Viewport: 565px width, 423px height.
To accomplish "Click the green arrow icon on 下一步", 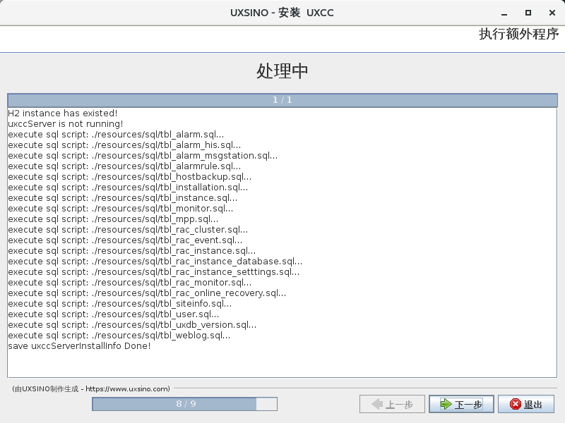I will click(x=446, y=404).
